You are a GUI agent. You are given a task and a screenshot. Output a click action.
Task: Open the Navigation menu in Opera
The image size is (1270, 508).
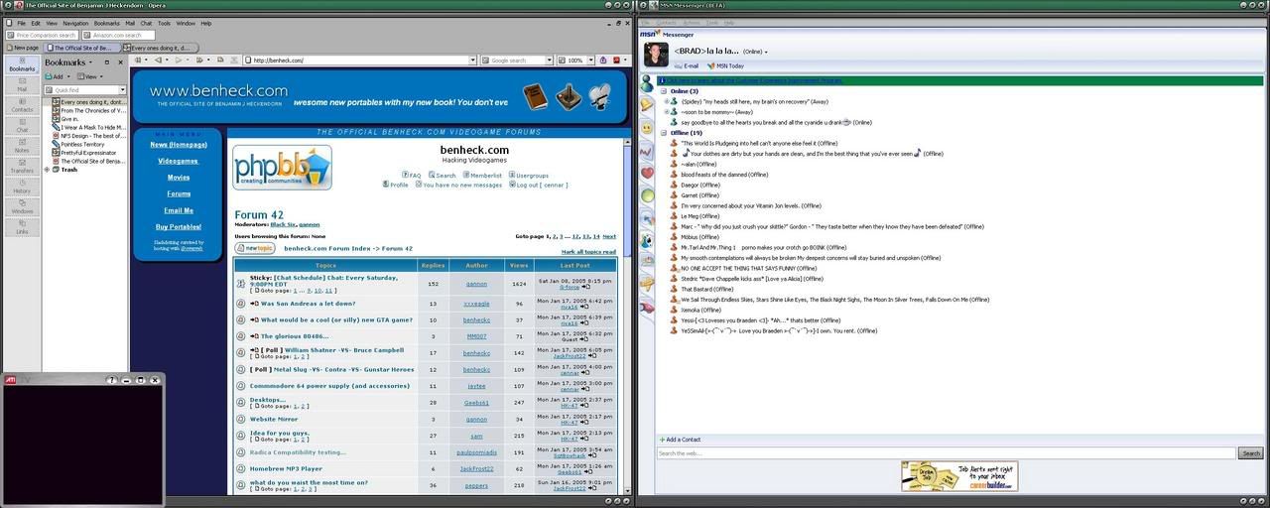(x=75, y=23)
